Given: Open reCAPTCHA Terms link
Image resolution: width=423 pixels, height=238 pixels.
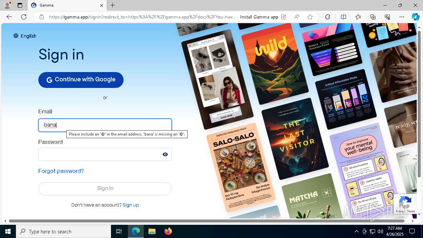Looking at the screenshot, I should pyautogui.click(x=411, y=212).
